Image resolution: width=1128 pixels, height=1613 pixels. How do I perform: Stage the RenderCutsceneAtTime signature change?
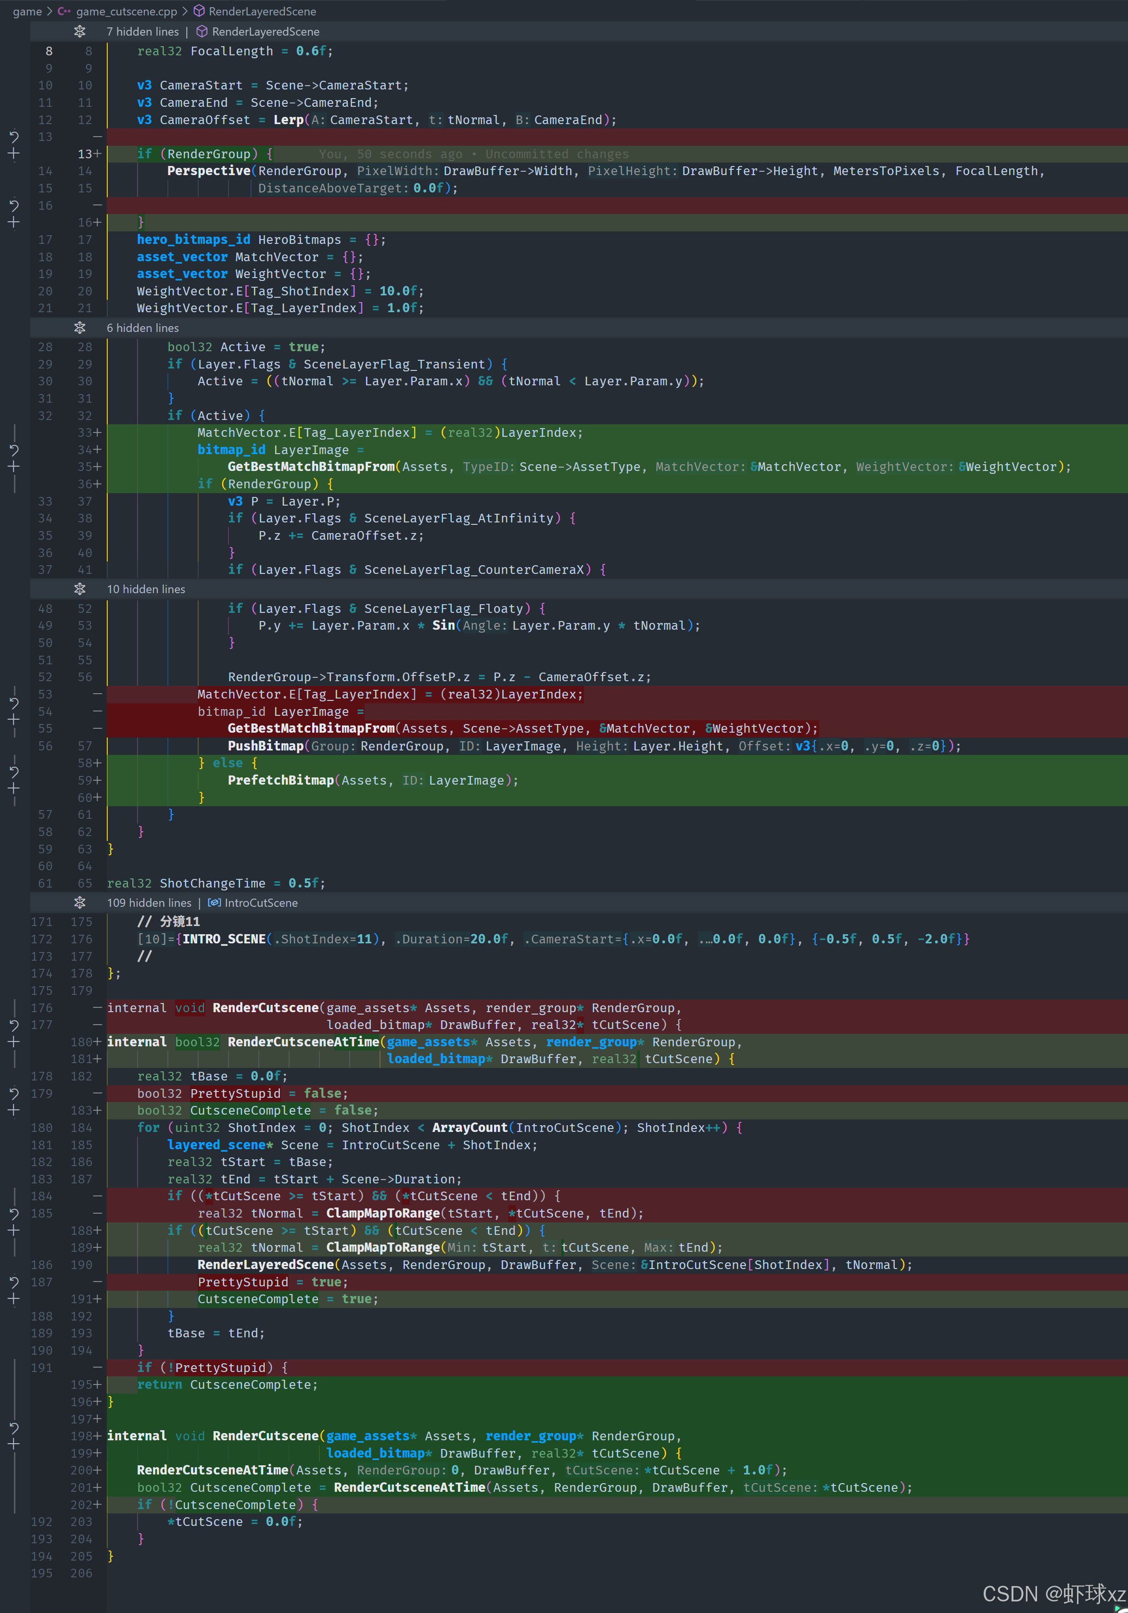click(13, 1042)
